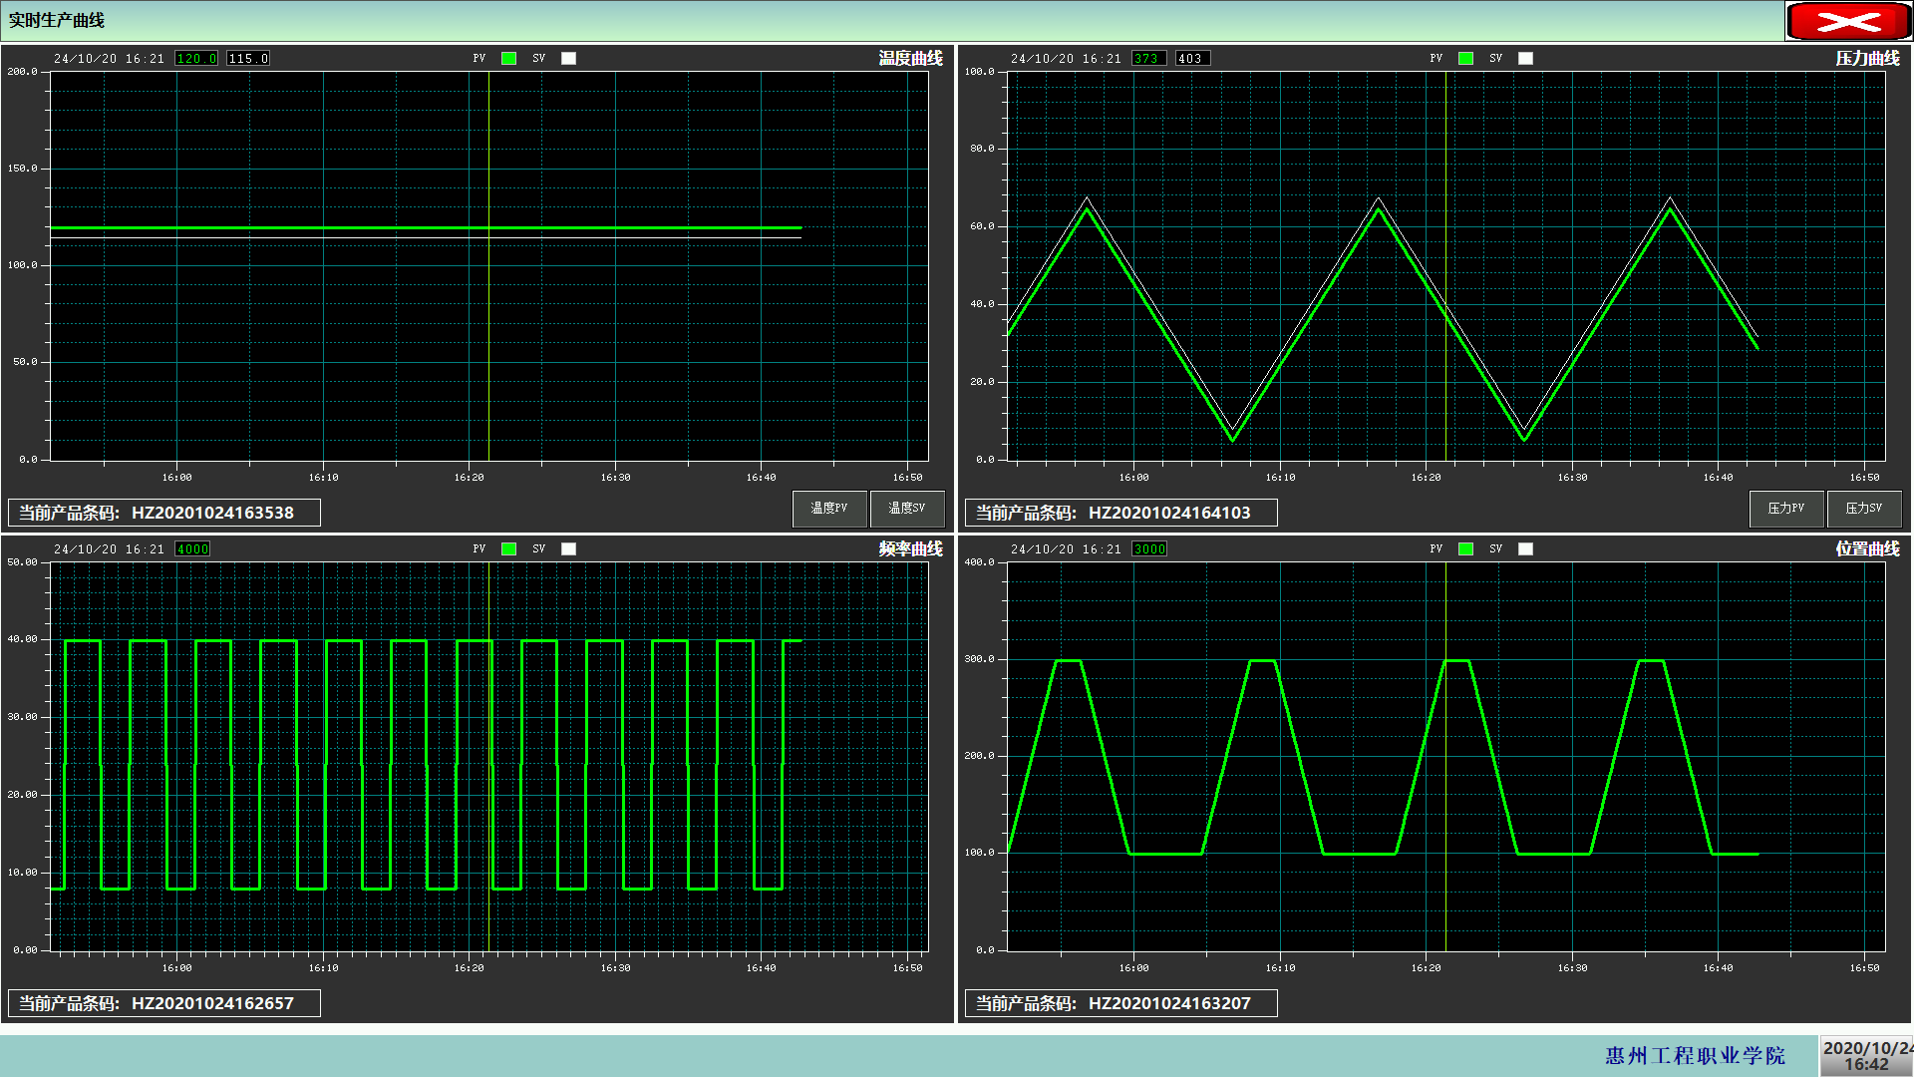Click temperature PV value box 120.0
The image size is (1914, 1077).
[196, 59]
